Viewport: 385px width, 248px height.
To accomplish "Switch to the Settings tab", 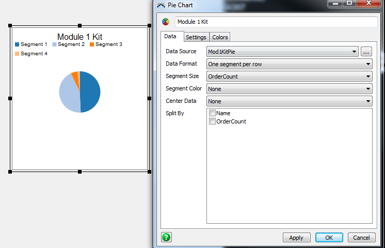I will (196, 37).
